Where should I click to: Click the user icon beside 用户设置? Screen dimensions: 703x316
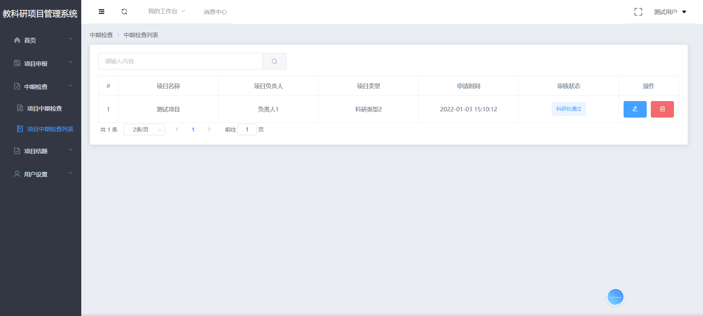pos(17,174)
